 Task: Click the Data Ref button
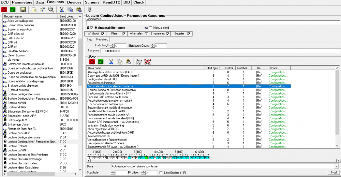point(139,62)
